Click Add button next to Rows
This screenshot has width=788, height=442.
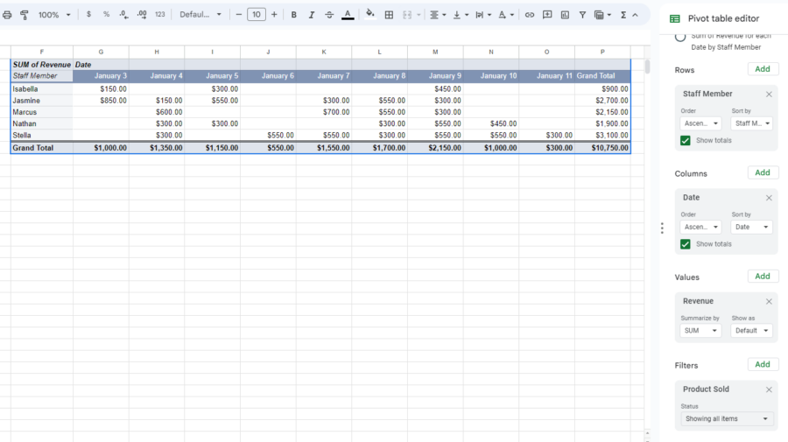[x=763, y=69]
